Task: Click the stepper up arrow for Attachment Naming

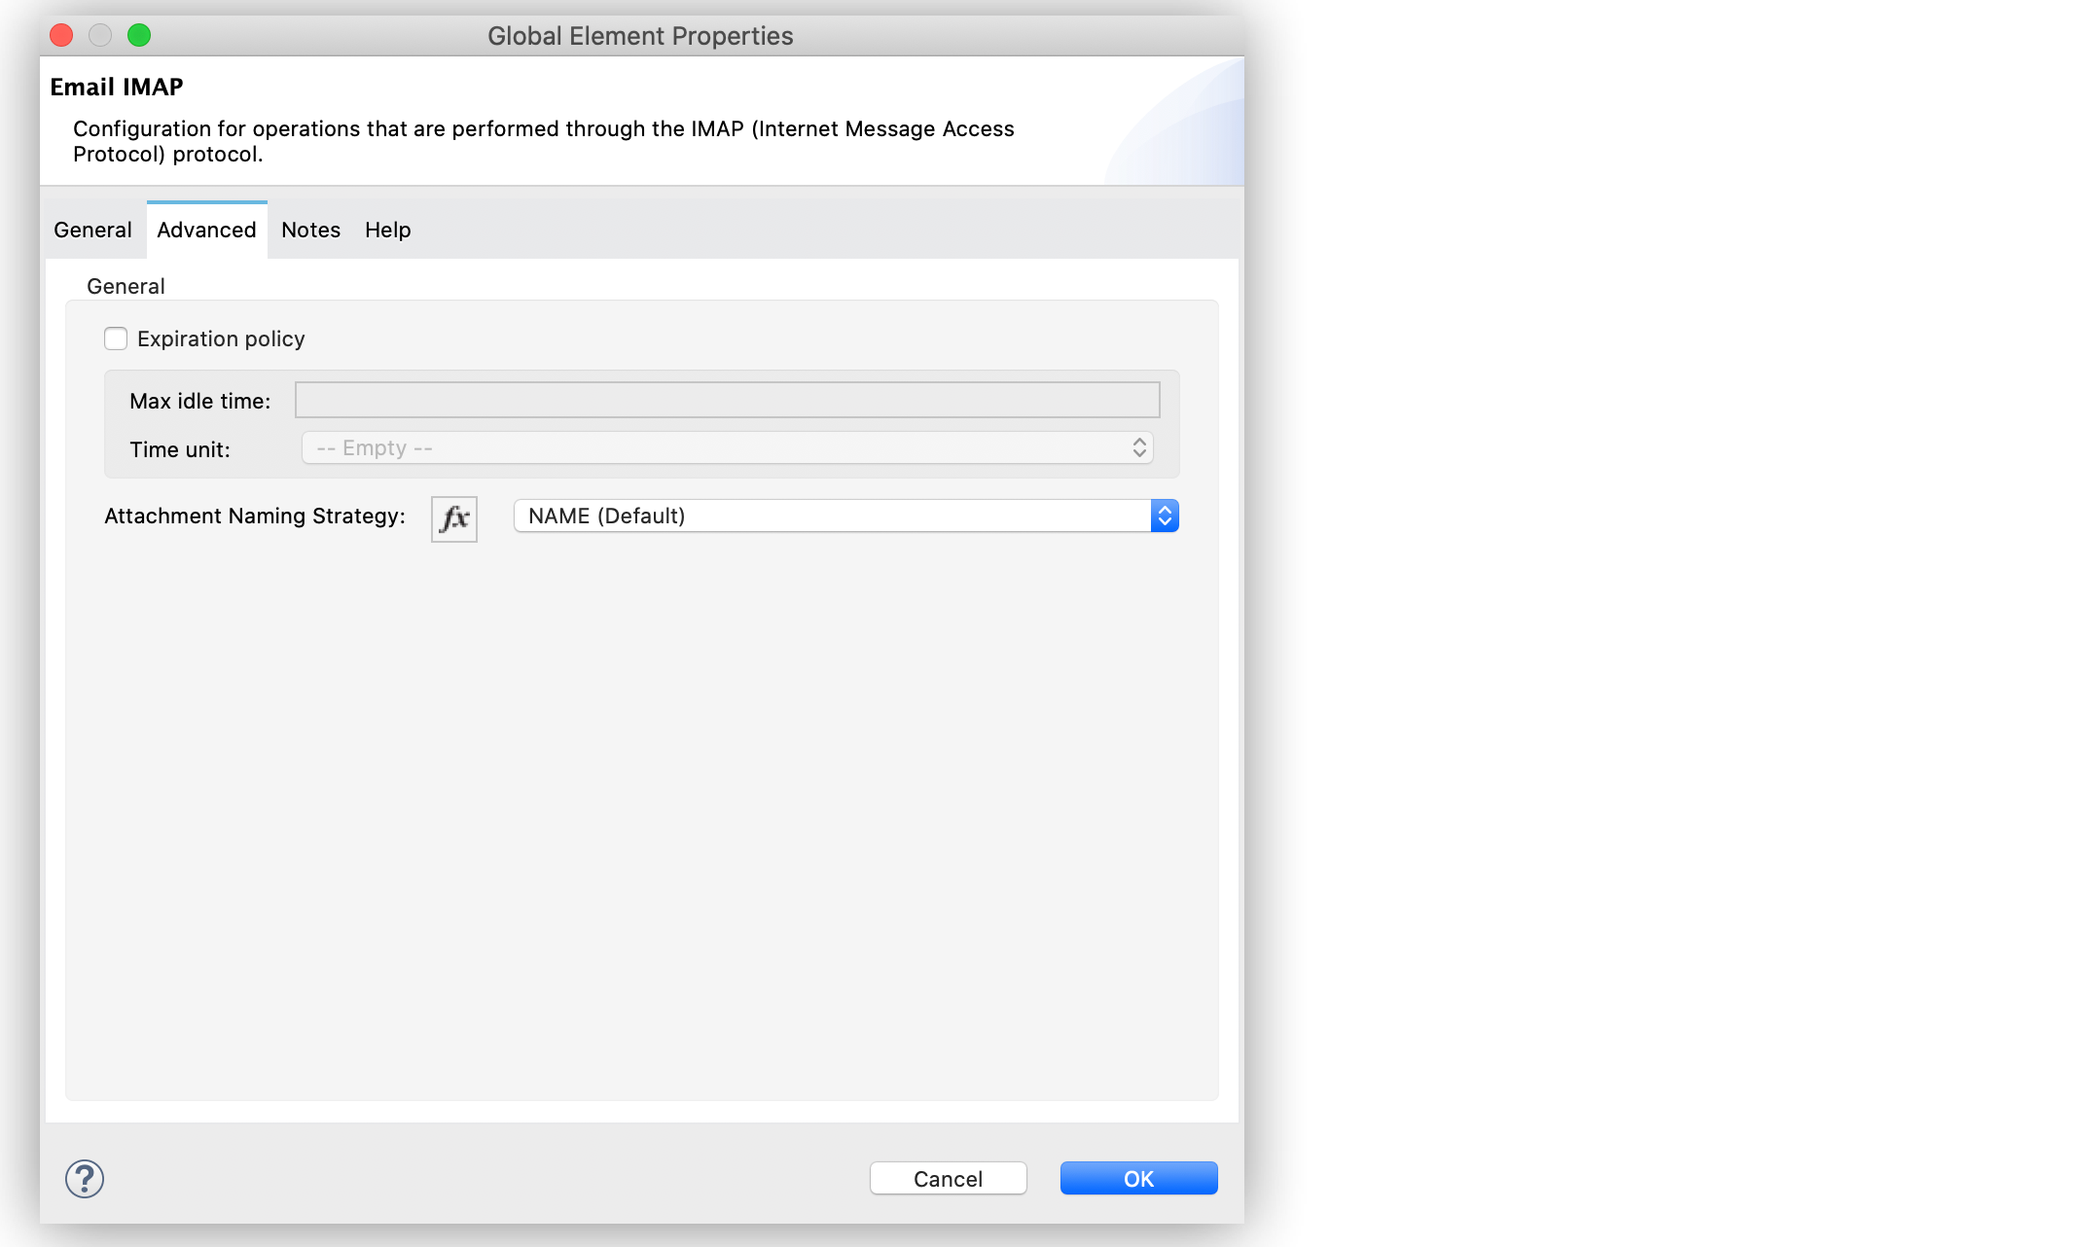Action: click(1164, 509)
